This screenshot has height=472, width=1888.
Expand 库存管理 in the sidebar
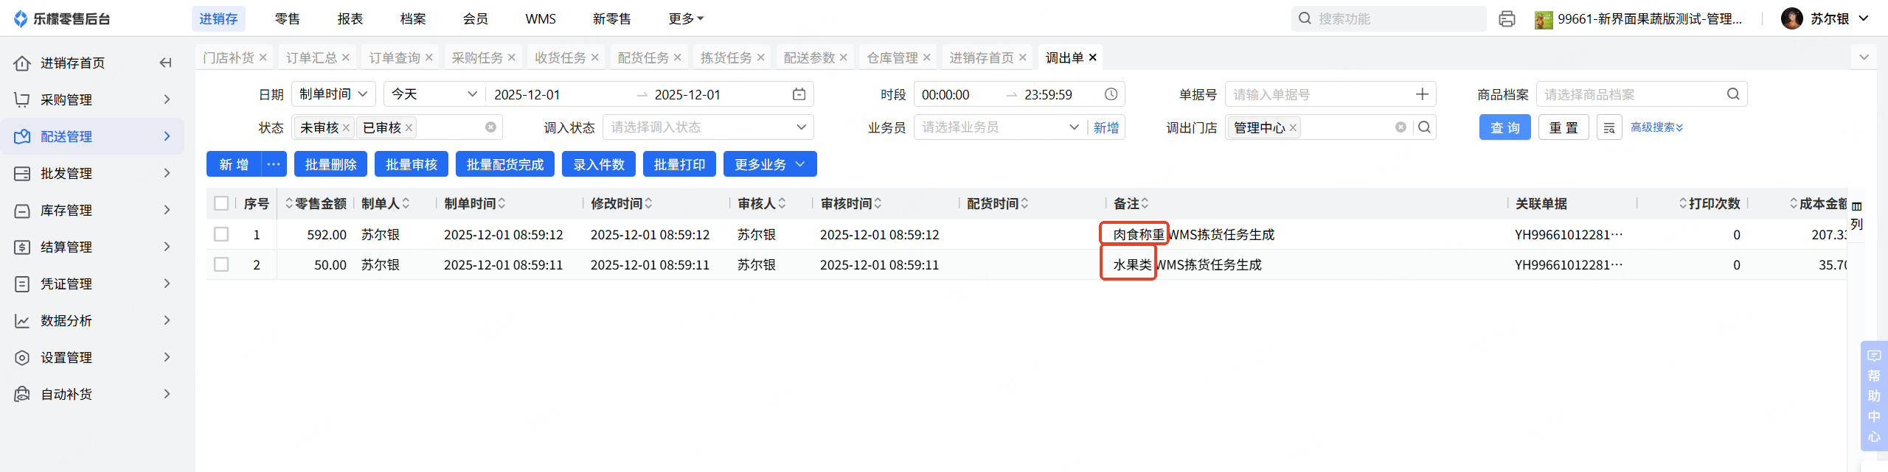point(92,210)
